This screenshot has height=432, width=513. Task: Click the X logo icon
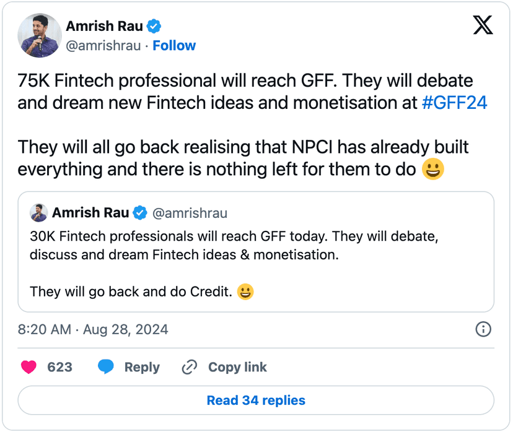(x=483, y=25)
